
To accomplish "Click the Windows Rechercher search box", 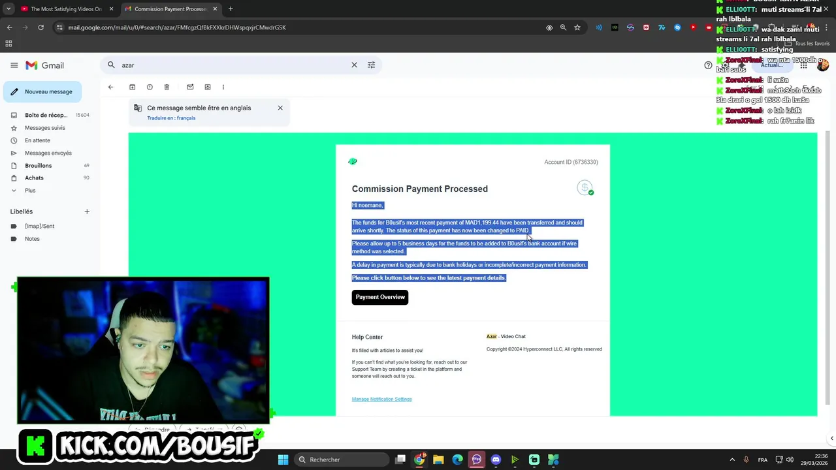I will click(342, 460).
